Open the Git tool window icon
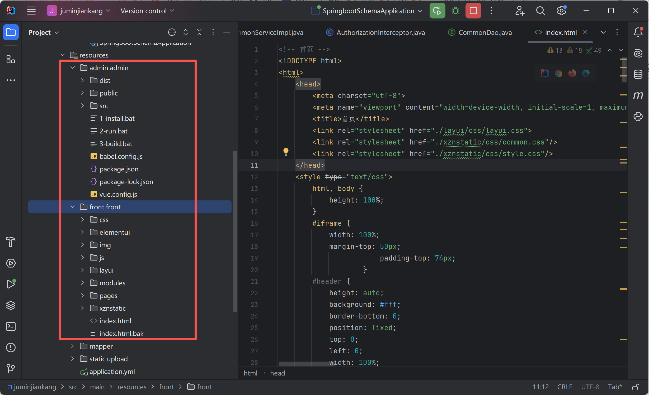This screenshot has height=395, width=649. pyautogui.click(x=11, y=368)
